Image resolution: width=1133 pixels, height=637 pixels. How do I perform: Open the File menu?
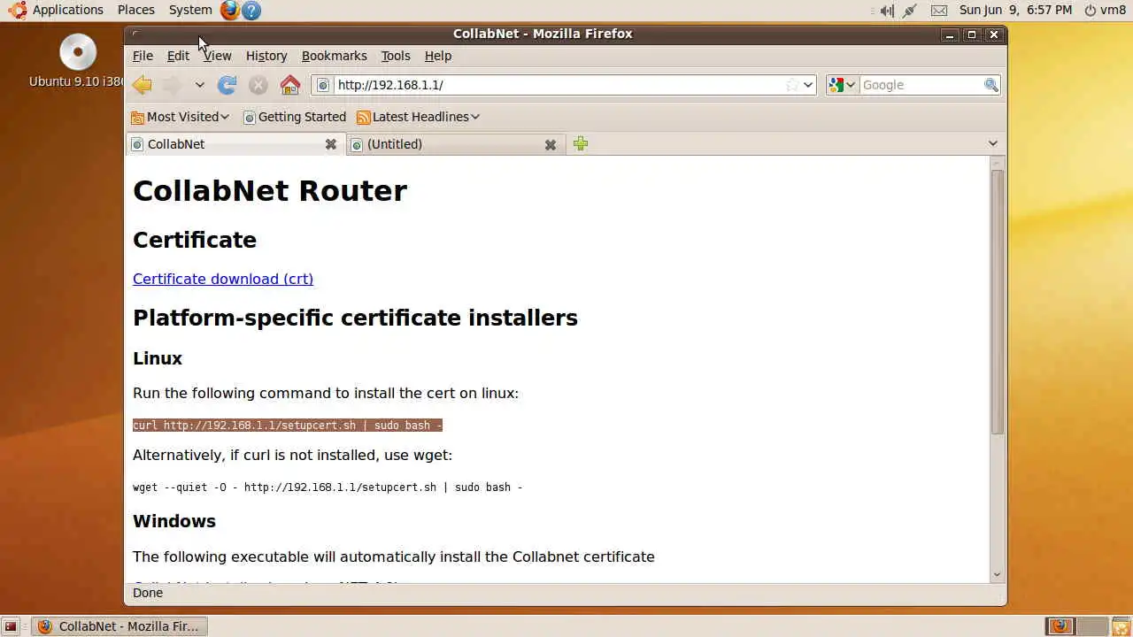tap(143, 56)
